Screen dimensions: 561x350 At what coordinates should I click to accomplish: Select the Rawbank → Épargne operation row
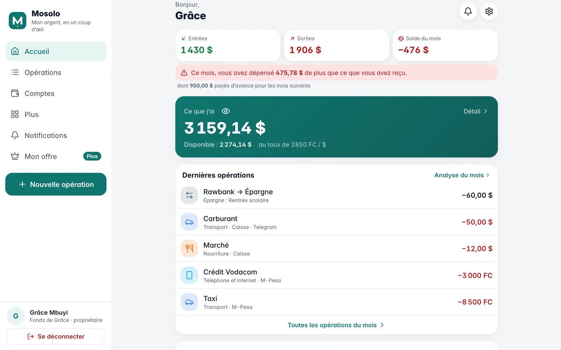point(337,195)
